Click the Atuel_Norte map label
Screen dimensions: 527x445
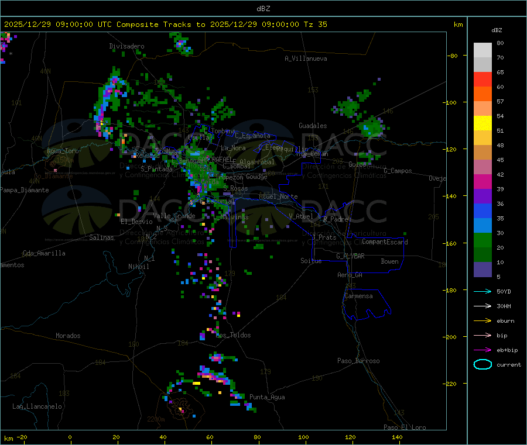(x=278, y=196)
